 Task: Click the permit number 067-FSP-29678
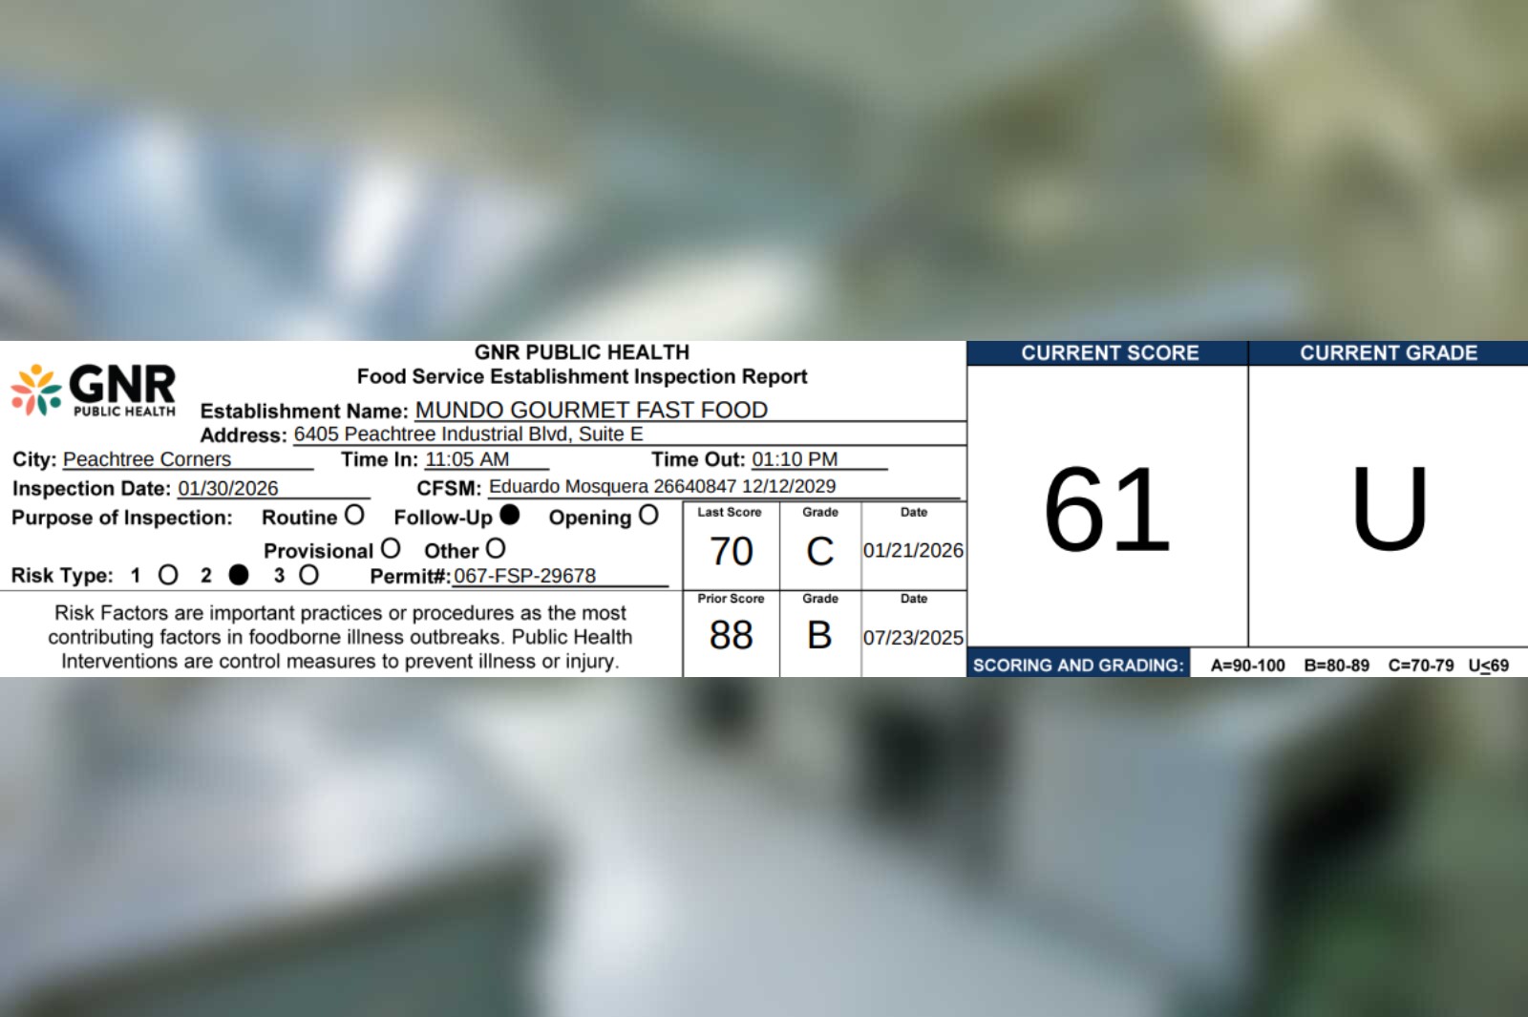tap(524, 576)
